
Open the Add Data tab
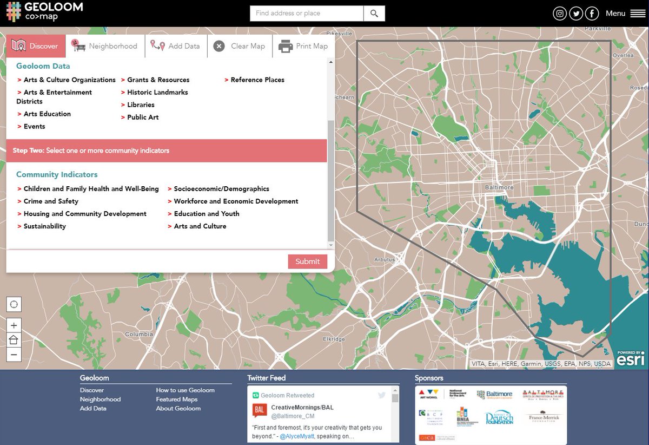click(175, 46)
